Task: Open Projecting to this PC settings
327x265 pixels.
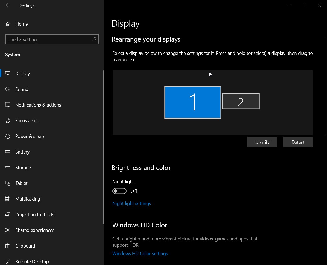Action: pyautogui.click(x=8, y=214)
